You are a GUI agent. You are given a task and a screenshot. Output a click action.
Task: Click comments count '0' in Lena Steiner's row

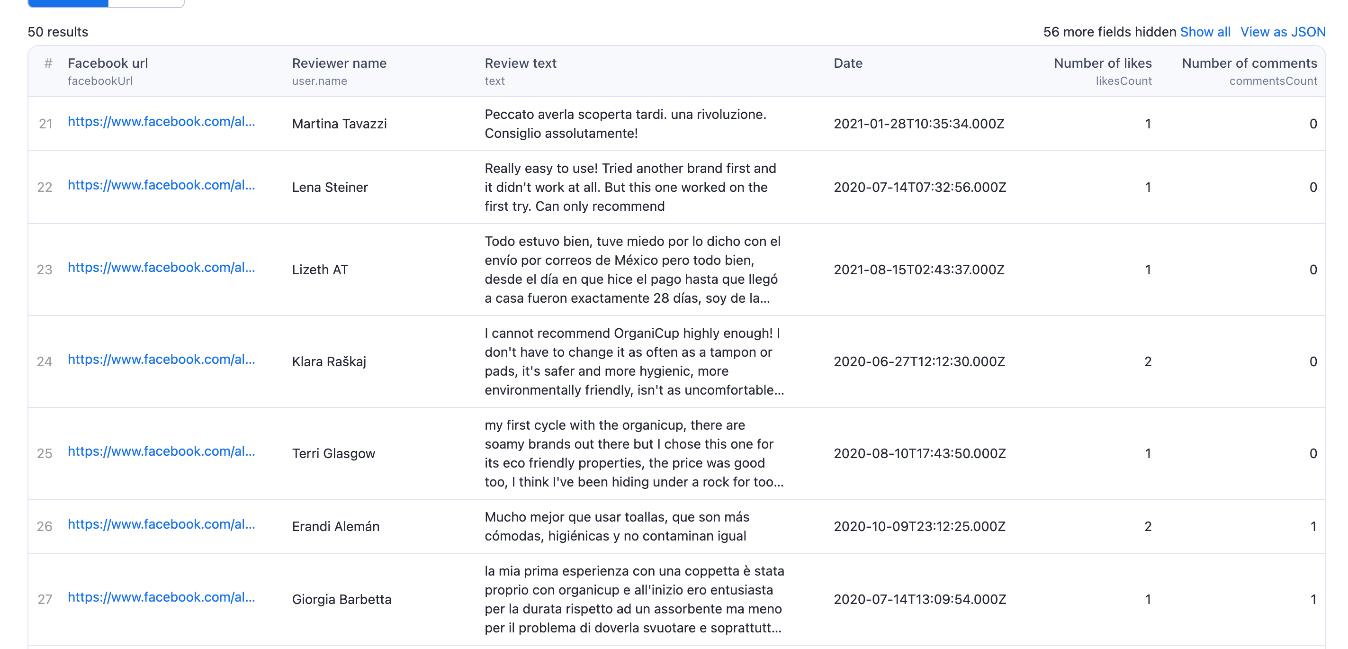click(1313, 188)
